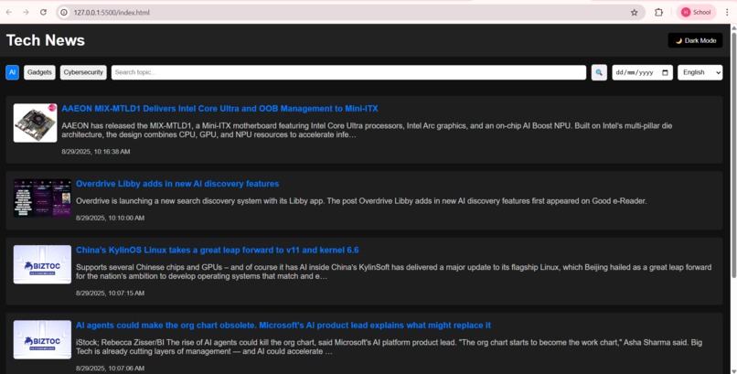Click the Tech News page heading
Image resolution: width=737 pixels, height=374 pixels.
(46, 40)
